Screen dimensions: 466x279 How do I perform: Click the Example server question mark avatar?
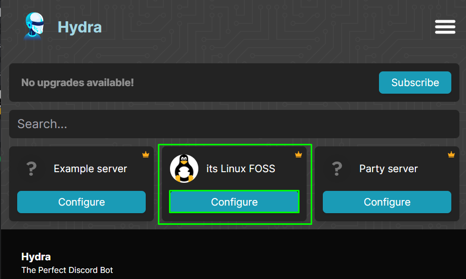pos(31,169)
